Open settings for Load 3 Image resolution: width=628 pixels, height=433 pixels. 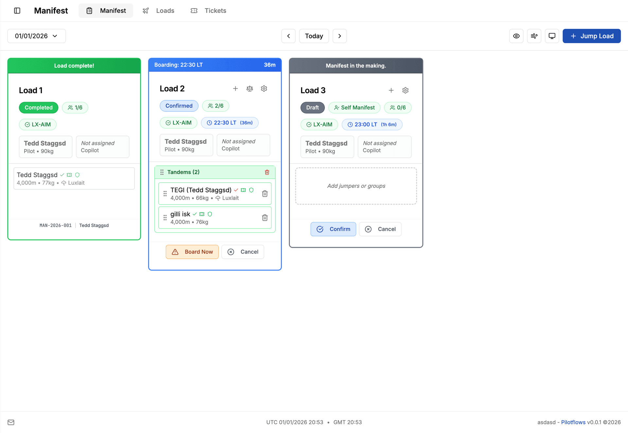point(406,90)
